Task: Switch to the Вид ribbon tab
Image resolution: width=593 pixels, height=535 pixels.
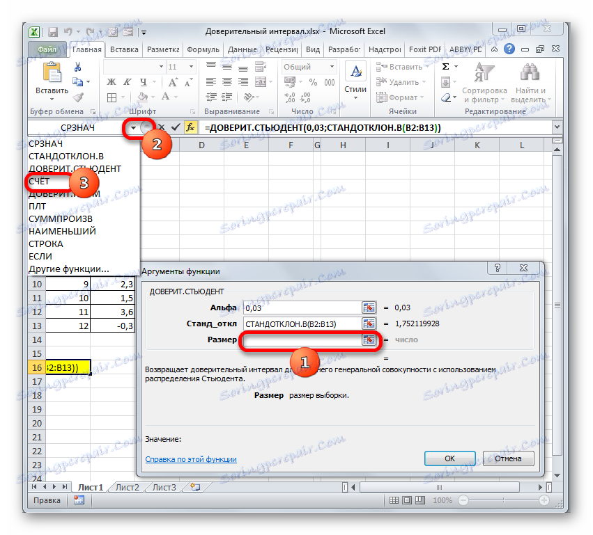Action: click(x=313, y=49)
